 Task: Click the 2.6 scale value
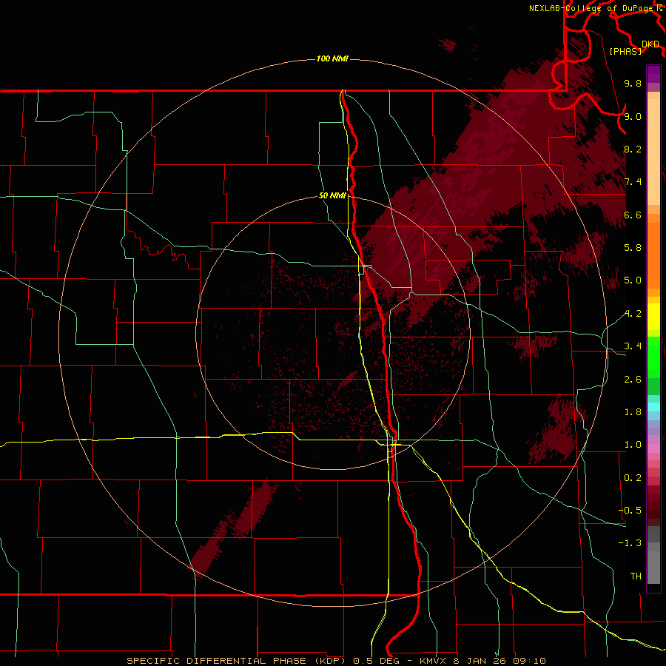coord(633,380)
